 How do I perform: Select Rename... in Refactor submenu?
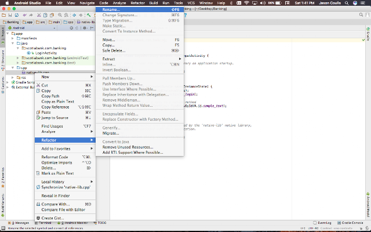tap(140, 10)
